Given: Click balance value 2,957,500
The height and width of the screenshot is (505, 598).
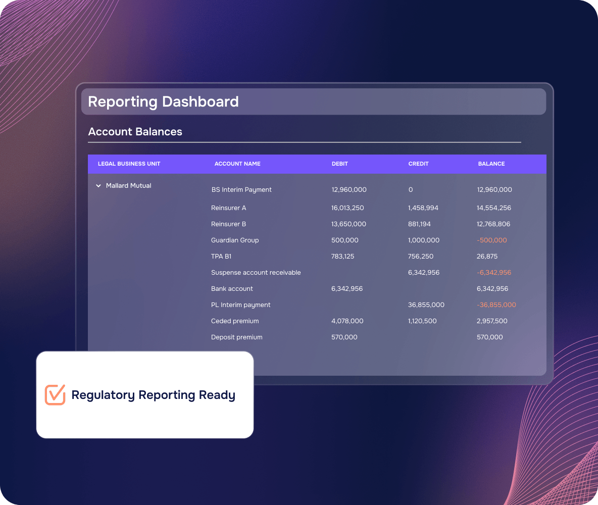Looking at the screenshot, I should [x=492, y=321].
